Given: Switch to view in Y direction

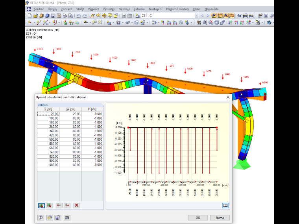Looking at the screenshot, I should click(236, 23).
